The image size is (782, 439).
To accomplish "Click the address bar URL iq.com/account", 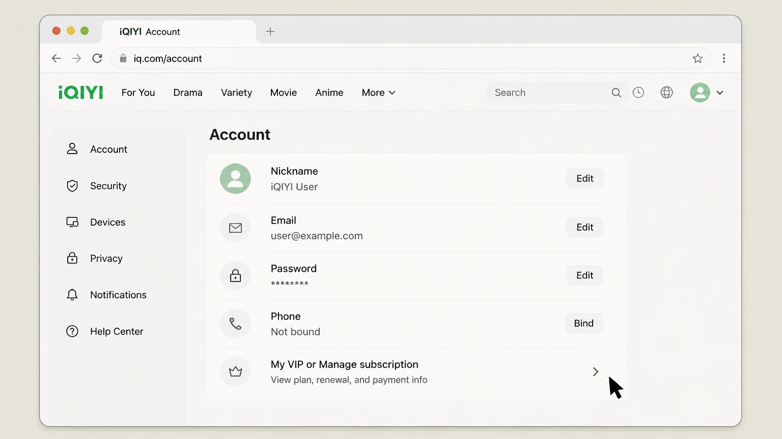I will 167,58.
